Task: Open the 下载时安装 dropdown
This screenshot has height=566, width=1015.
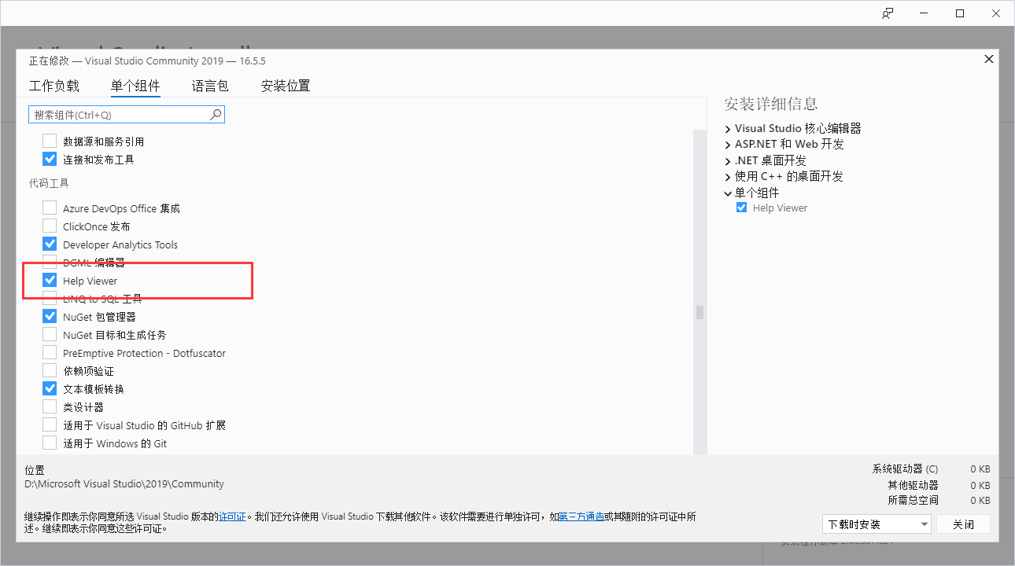Action: [x=877, y=524]
